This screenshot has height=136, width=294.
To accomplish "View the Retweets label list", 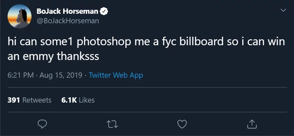I will click(36, 100).
